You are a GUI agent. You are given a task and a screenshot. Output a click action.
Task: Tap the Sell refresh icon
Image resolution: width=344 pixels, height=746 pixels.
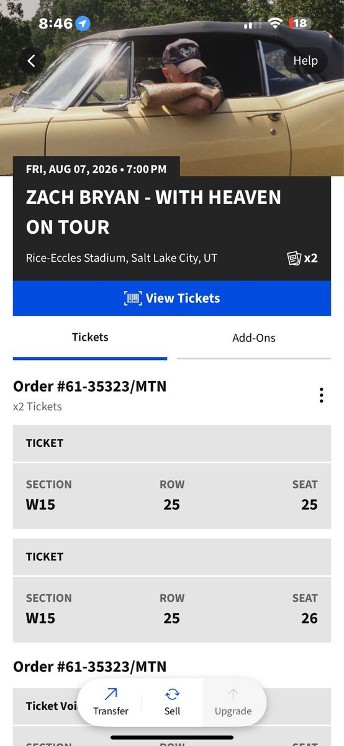(x=172, y=694)
